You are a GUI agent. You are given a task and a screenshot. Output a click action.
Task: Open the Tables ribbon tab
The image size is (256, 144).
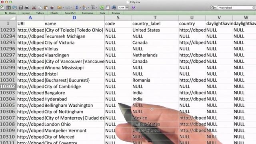[x=40, y=13]
